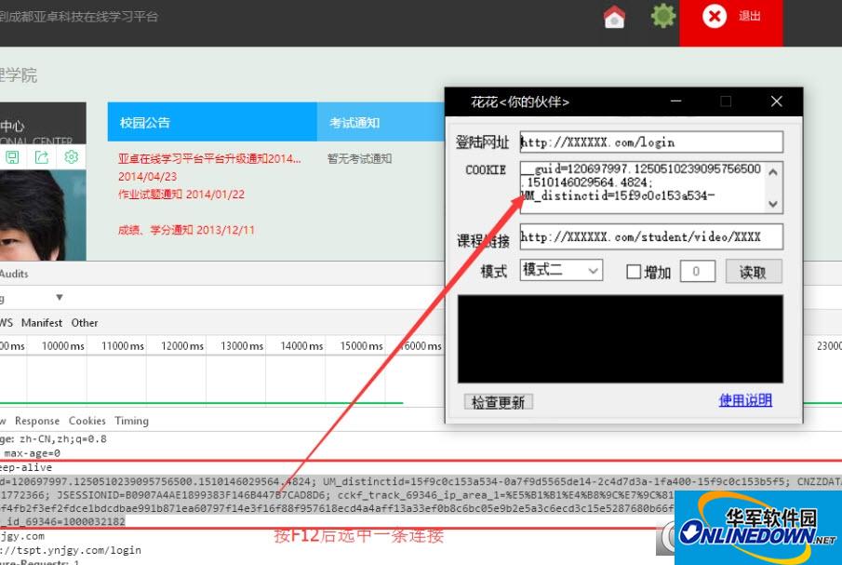This screenshot has width=842, height=565.
Task: Maximize the 花花<你的伙伴> window
Action: pyautogui.click(x=726, y=101)
